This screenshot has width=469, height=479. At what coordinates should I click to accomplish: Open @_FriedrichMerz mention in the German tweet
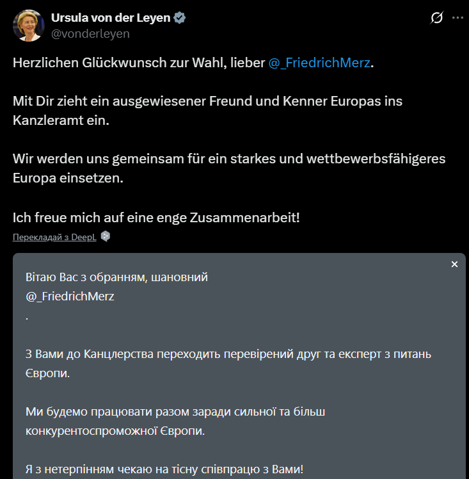click(319, 64)
